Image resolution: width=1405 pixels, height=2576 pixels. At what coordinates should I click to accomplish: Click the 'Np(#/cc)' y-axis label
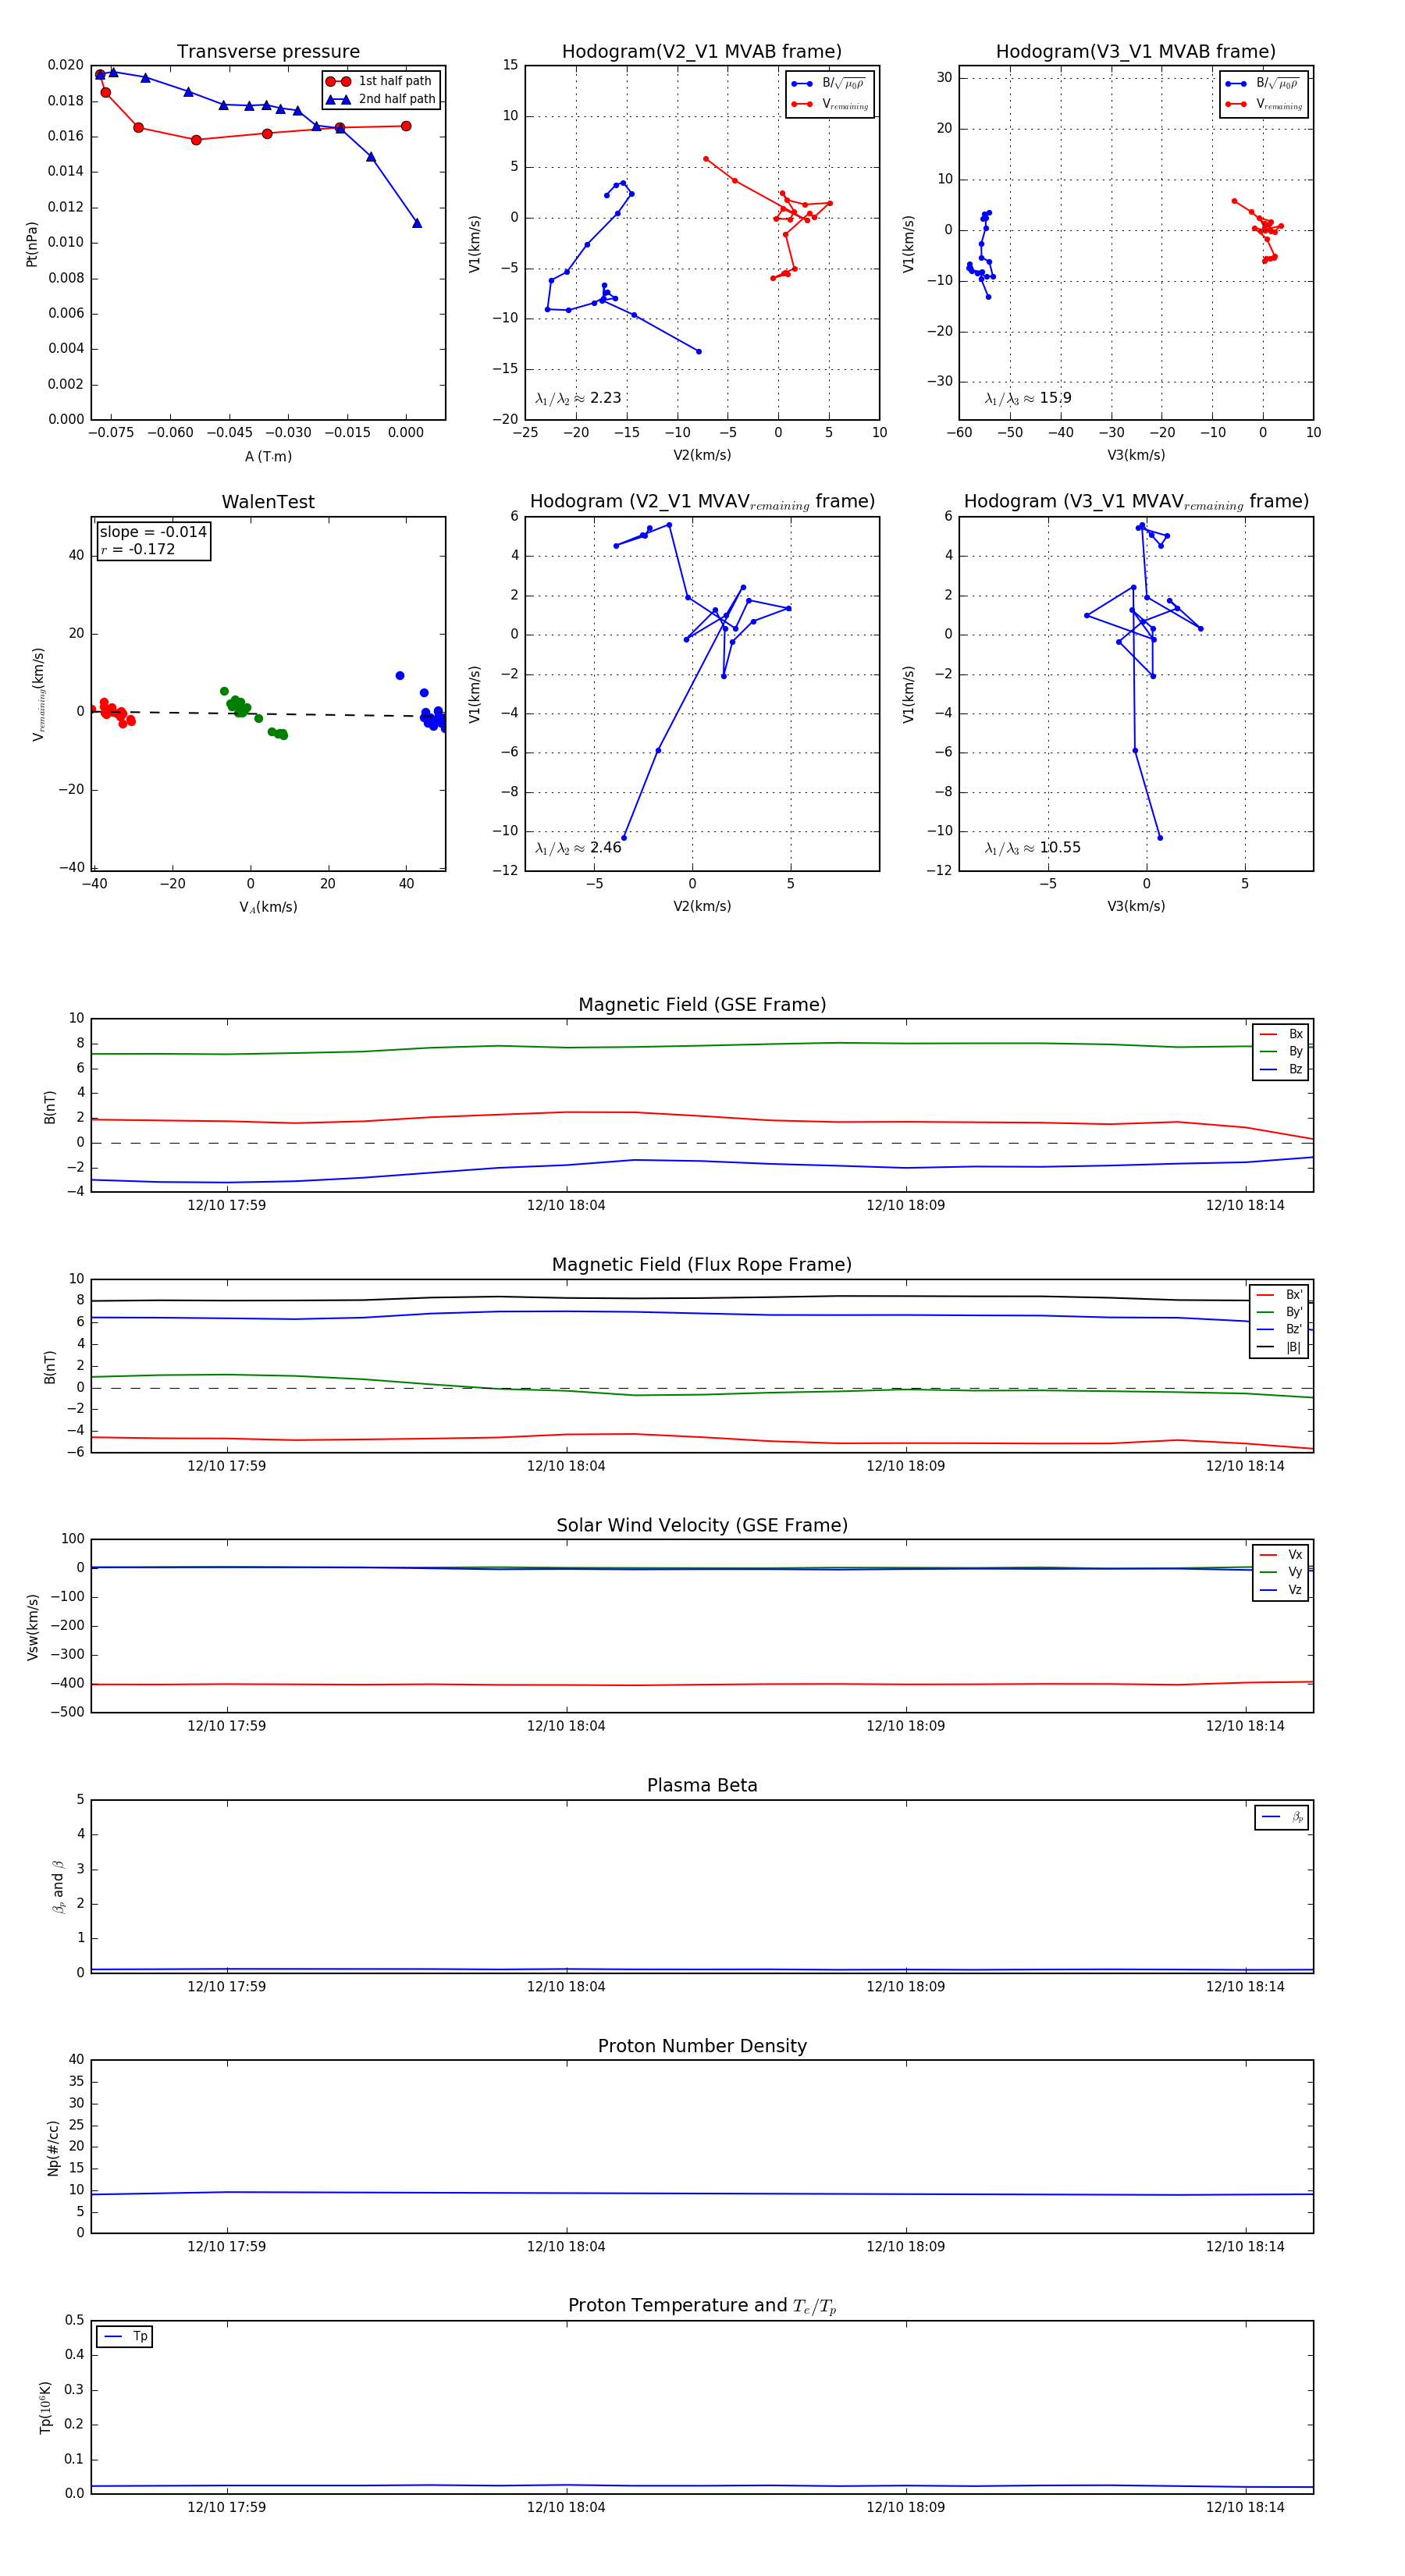[53, 2148]
